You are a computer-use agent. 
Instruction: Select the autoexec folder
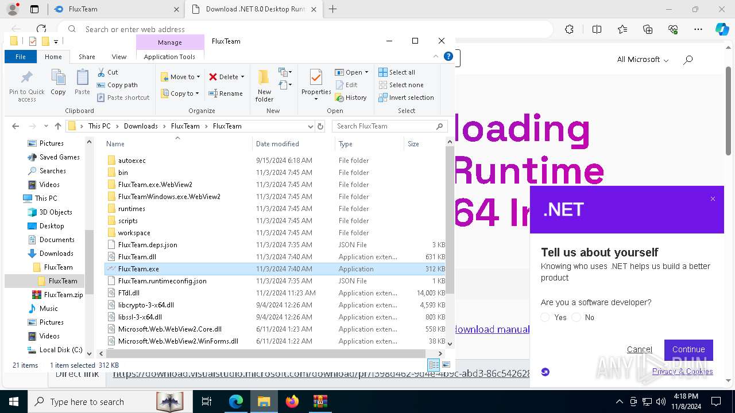click(x=276, y=161)
